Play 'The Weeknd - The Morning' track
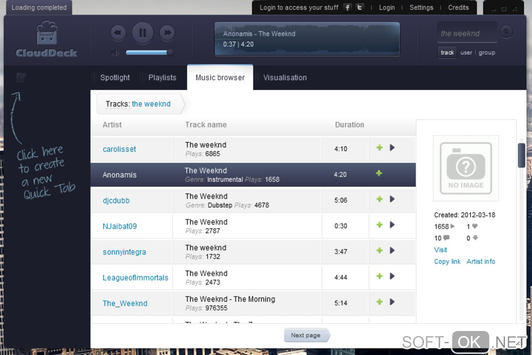 [x=392, y=302]
